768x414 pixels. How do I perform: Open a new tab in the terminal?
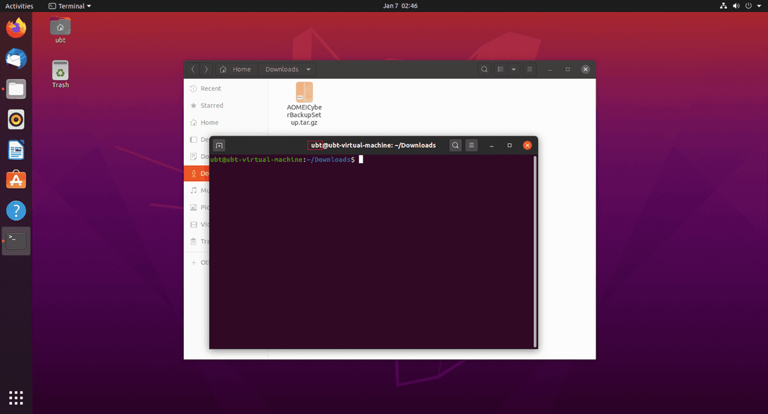point(220,145)
